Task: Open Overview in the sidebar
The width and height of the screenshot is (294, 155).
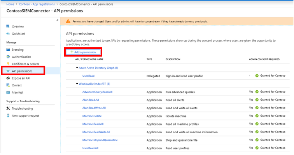Action: (18, 26)
